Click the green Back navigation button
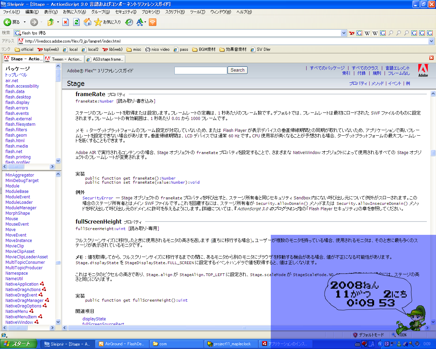 click(7, 22)
